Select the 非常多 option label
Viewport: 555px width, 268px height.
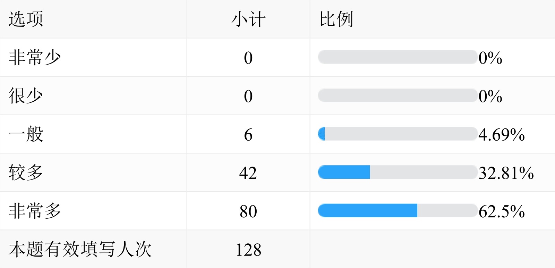coord(35,211)
